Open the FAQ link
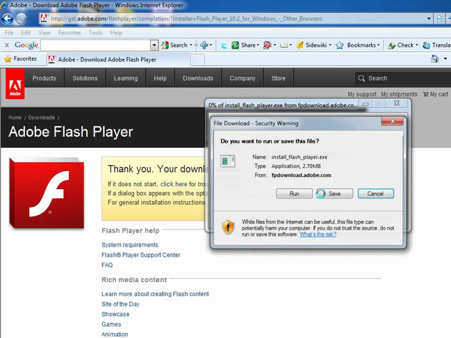Screen dimensions: 451x338 pos(107,265)
